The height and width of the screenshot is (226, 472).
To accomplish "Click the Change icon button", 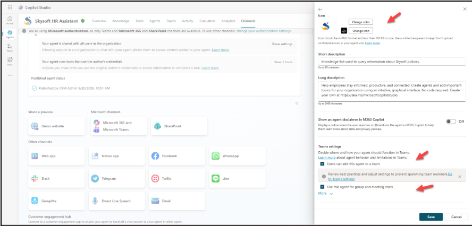I will tap(361, 31).
